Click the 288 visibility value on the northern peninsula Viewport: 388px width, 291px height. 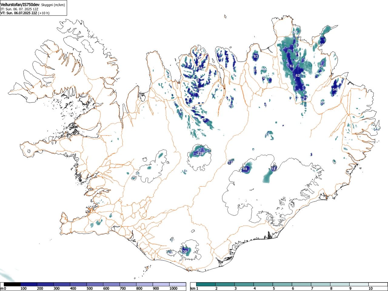(295, 32)
